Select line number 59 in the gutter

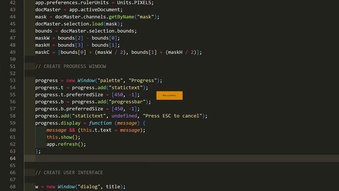tap(13, 123)
